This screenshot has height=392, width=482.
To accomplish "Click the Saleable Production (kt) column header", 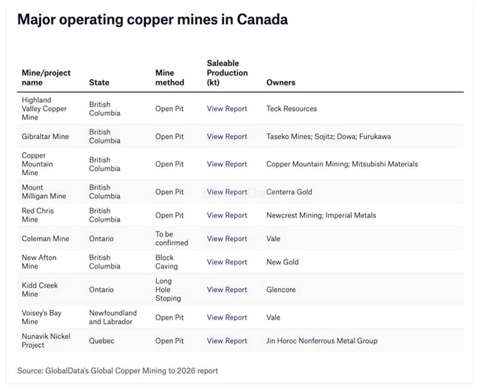I will click(x=227, y=73).
